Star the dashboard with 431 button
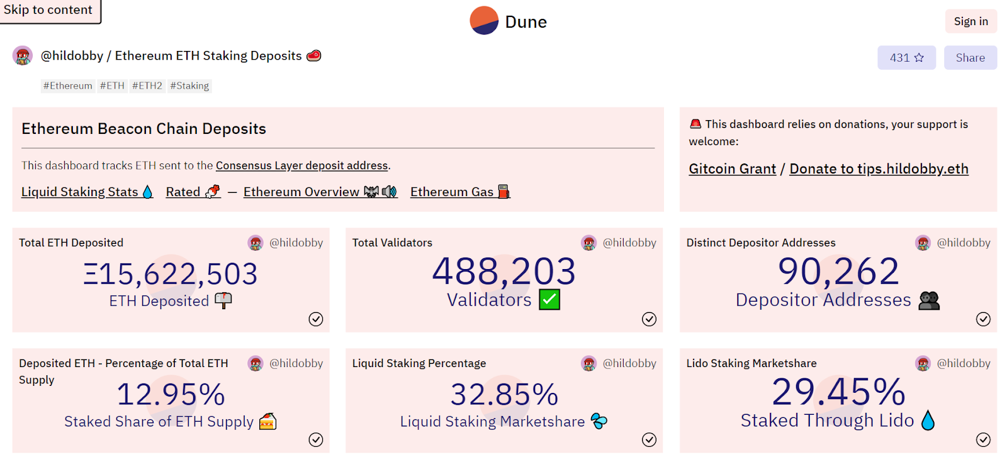 pyautogui.click(x=907, y=58)
